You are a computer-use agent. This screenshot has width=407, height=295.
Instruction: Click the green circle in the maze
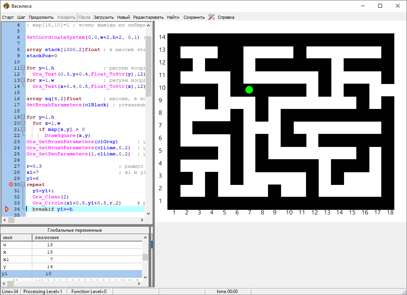coord(249,90)
